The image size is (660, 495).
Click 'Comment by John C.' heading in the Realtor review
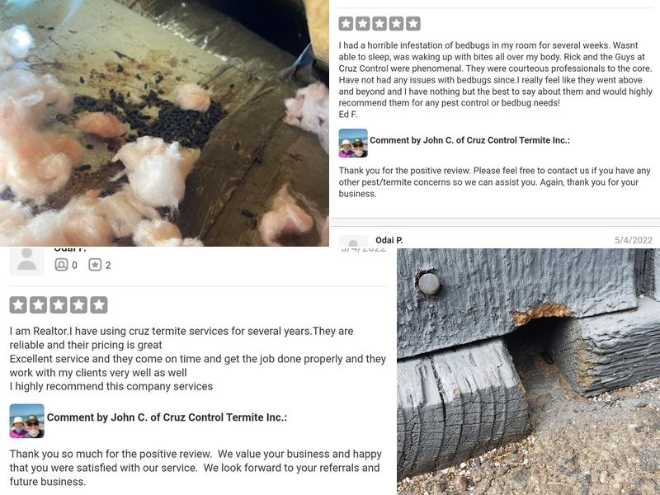click(167, 417)
